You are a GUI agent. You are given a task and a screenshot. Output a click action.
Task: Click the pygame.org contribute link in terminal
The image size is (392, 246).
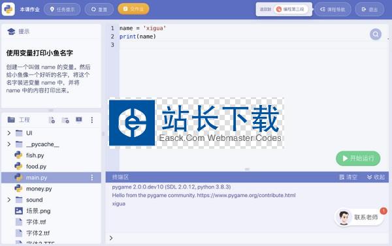246,195
